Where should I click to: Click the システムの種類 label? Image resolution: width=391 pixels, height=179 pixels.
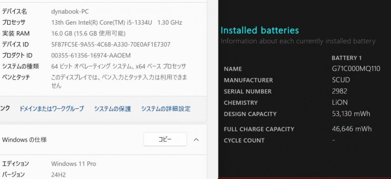[x=20, y=66]
